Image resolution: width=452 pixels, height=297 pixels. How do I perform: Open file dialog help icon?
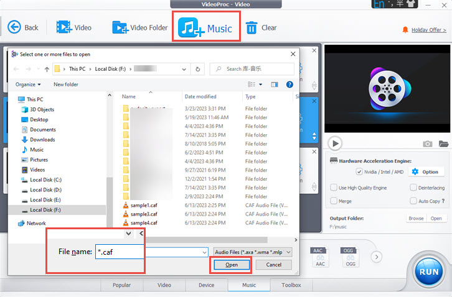tap(290, 85)
